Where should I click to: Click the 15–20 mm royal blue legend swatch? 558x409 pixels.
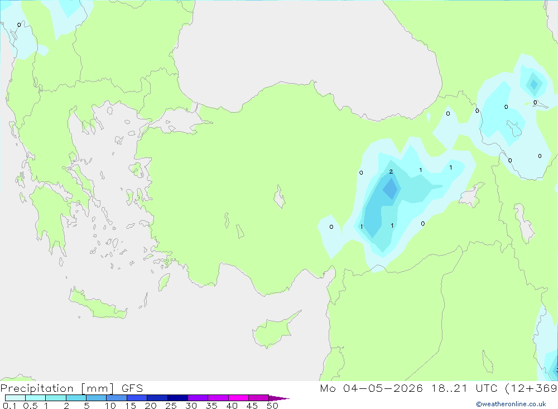(137, 398)
